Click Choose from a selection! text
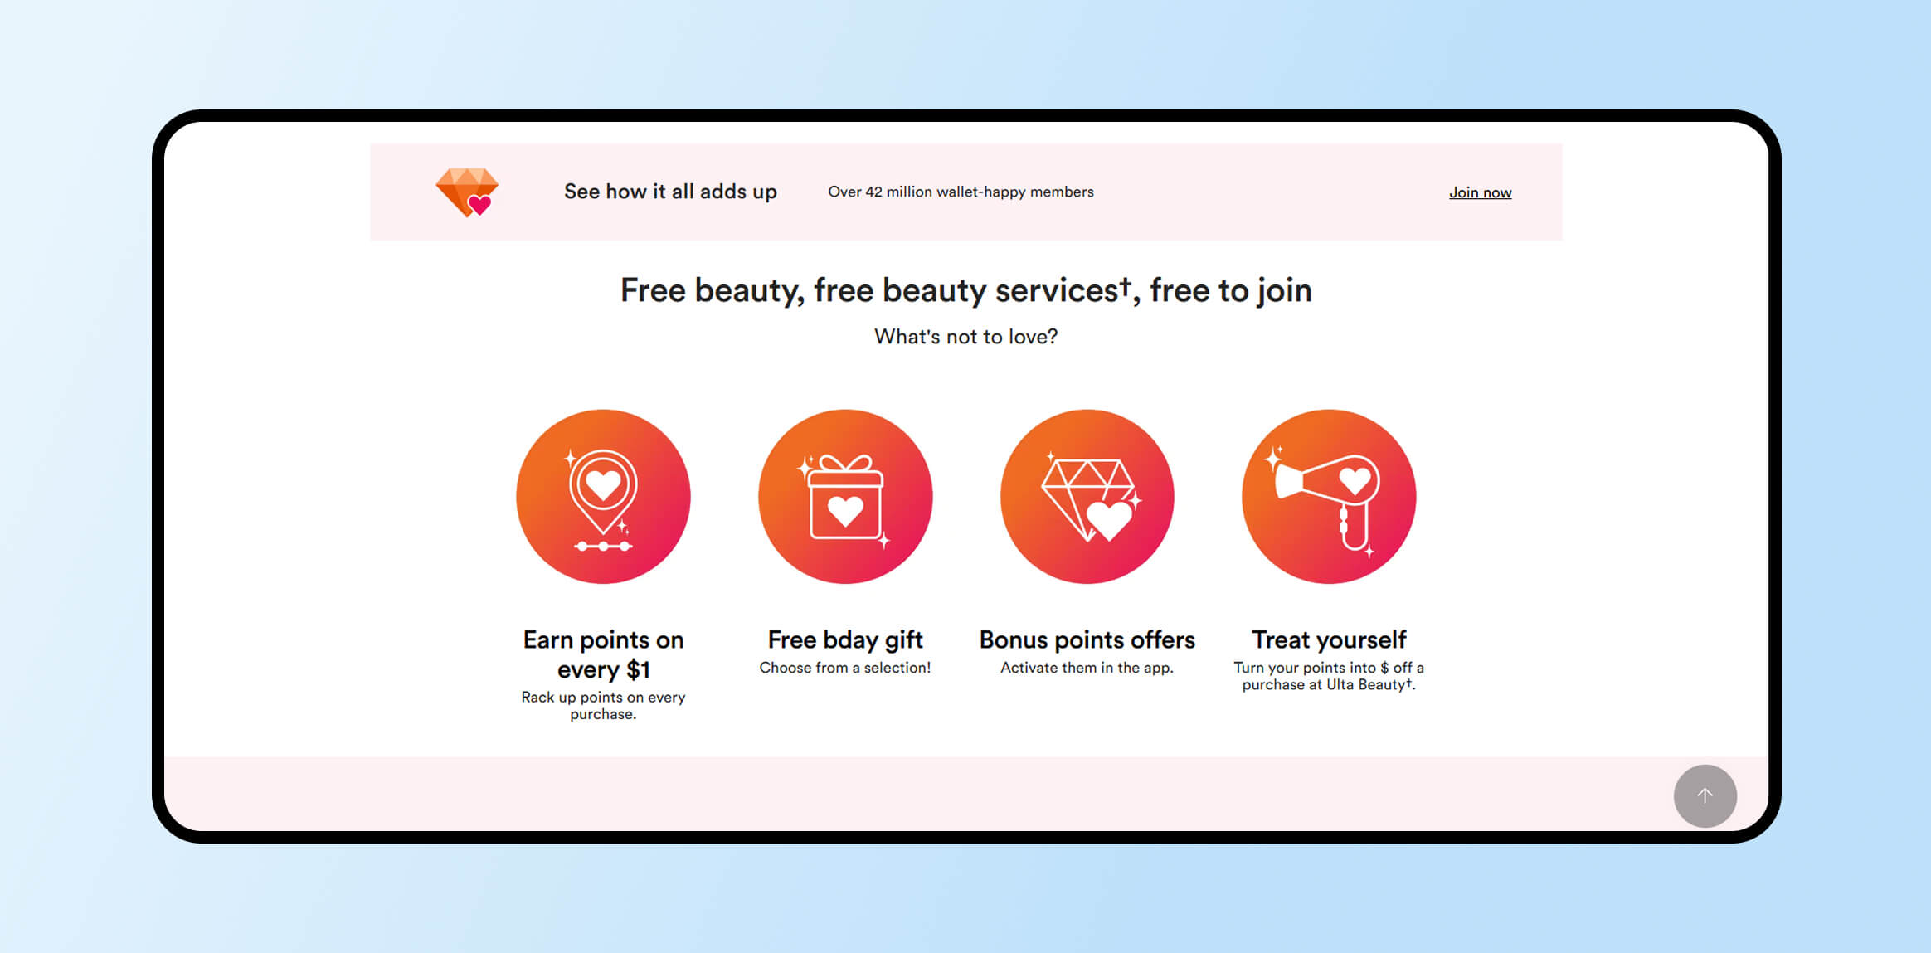1931x953 pixels. 845,668
